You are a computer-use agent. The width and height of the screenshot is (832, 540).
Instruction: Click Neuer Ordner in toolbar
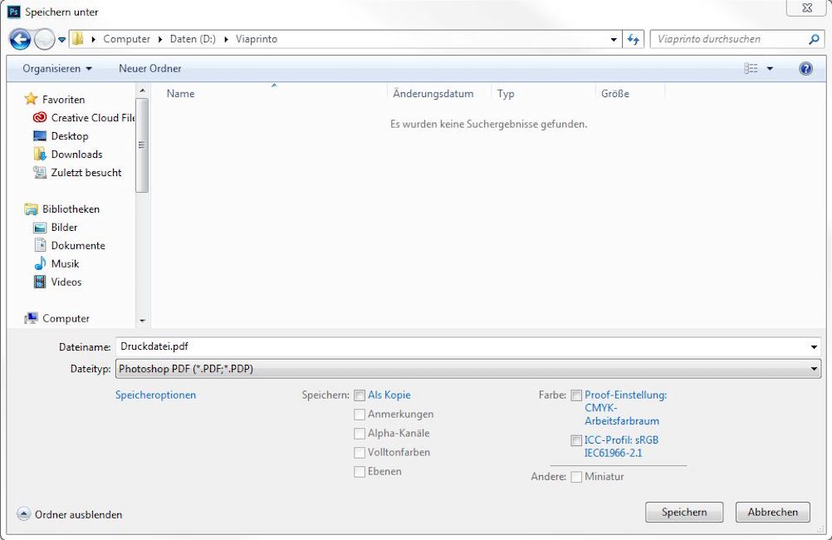click(x=149, y=68)
